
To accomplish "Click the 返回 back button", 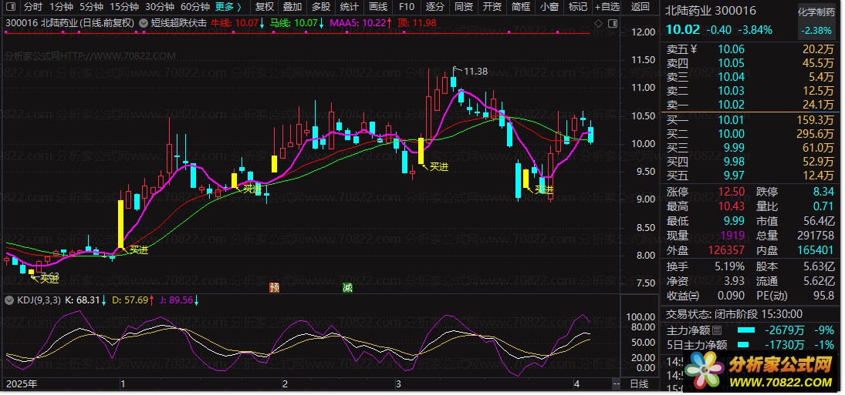I will coord(641,7).
